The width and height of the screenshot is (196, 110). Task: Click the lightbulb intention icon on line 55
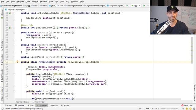(17, 62)
